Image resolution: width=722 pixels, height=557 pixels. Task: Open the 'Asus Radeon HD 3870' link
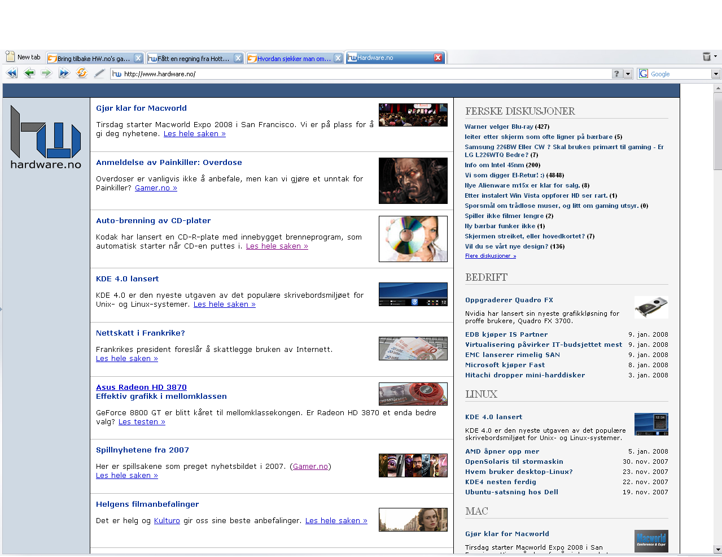tap(141, 387)
